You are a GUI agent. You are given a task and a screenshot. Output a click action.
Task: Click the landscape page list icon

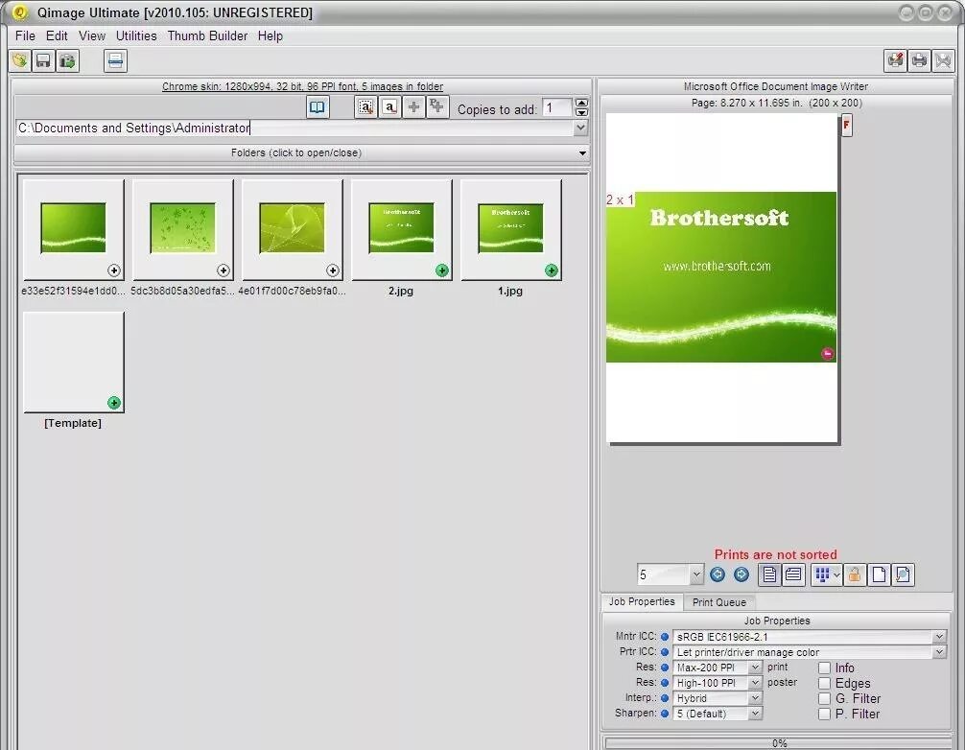(x=793, y=574)
